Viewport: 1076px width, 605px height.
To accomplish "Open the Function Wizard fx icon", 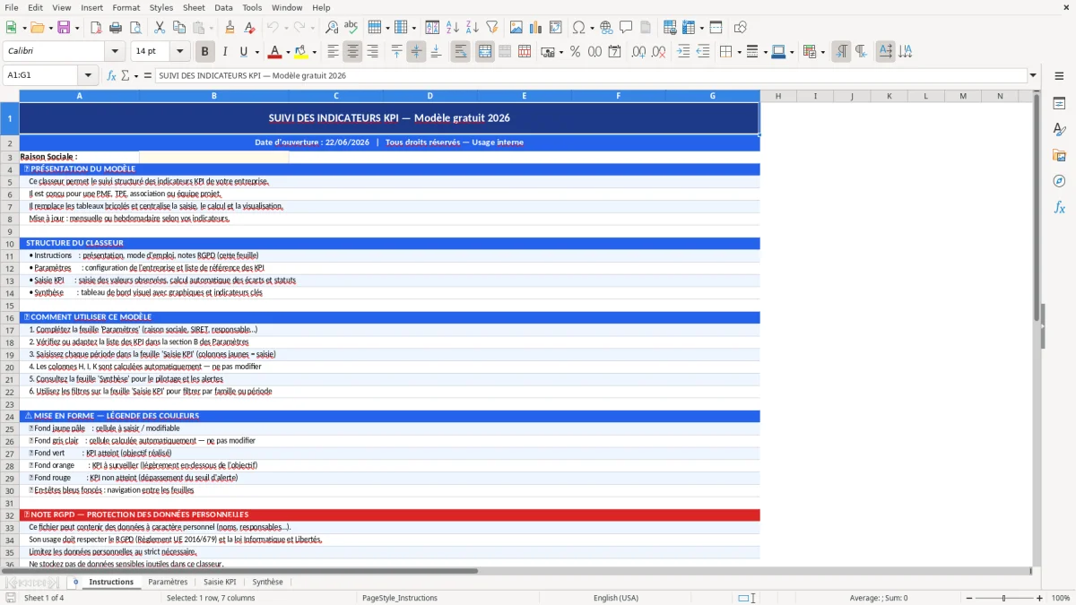I will [x=112, y=75].
